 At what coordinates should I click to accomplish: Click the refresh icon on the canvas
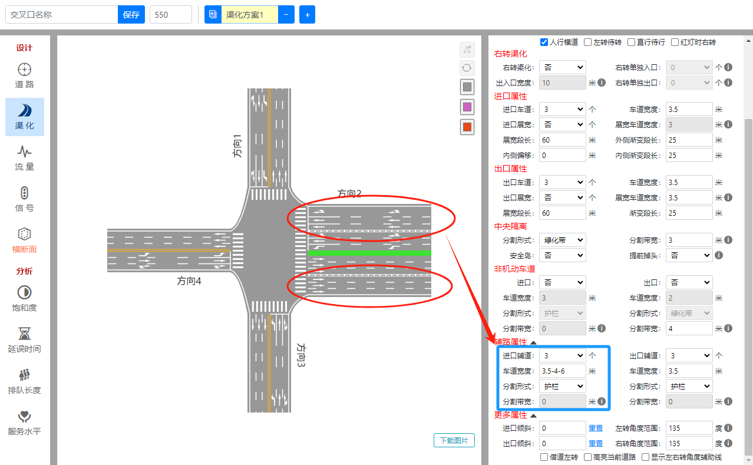(x=467, y=68)
